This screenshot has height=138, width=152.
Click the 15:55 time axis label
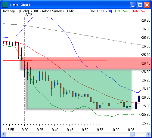point(10,130)
